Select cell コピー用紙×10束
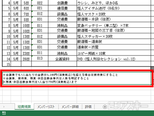The height and width of the screenshot is (116, 154). (x=114, y=53)
